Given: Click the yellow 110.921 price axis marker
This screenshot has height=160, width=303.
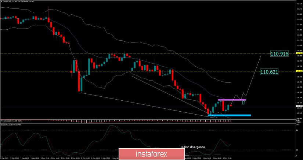Looking at the screenshot, I should coord(299,53).
